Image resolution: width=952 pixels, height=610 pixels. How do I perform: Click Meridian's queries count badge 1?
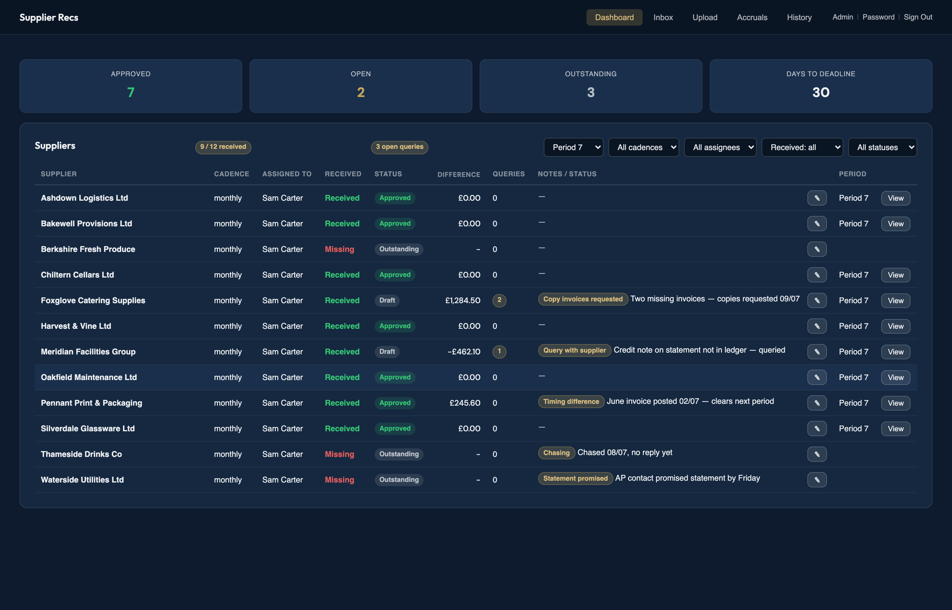tap(499, 351)
